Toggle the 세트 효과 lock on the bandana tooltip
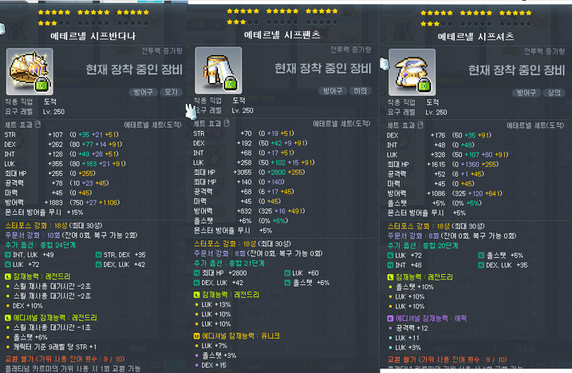Screen dimensions: 572x373 tap(38, 125)
